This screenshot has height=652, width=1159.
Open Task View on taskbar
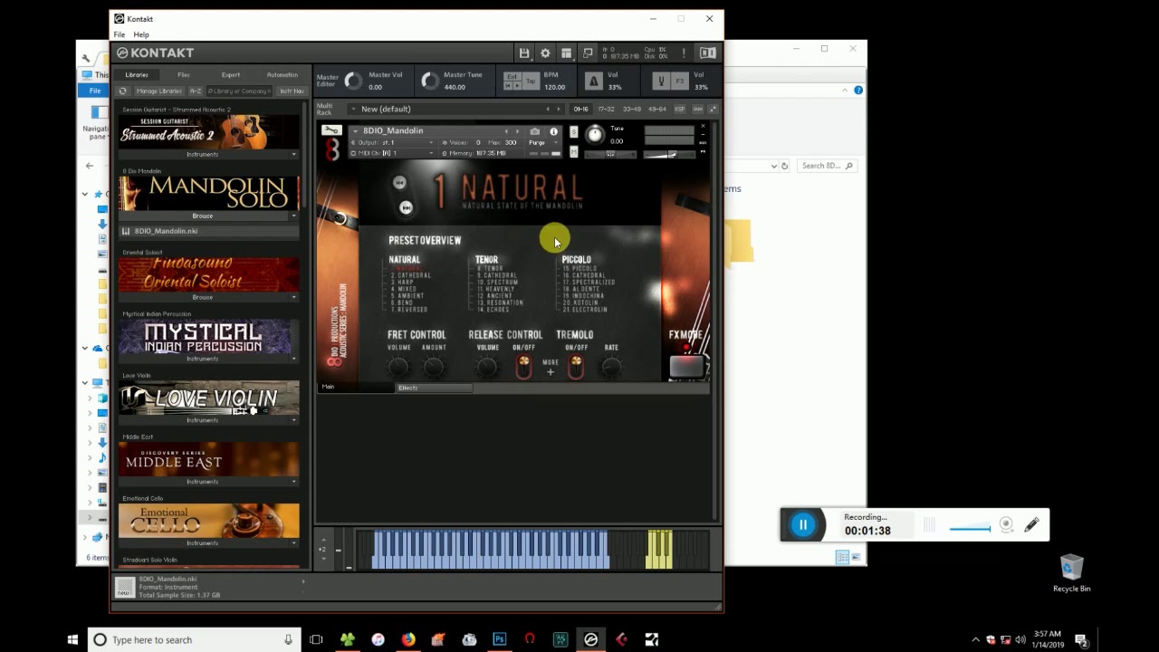point(316,639)
